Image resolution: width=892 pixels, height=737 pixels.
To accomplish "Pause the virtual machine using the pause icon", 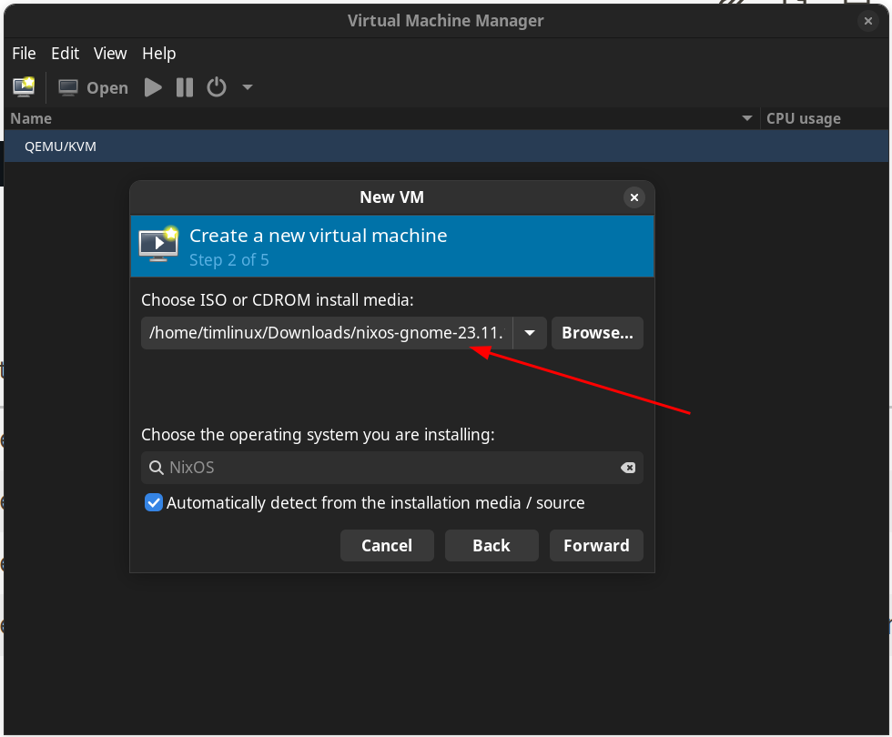I will (x=185, y=87).
